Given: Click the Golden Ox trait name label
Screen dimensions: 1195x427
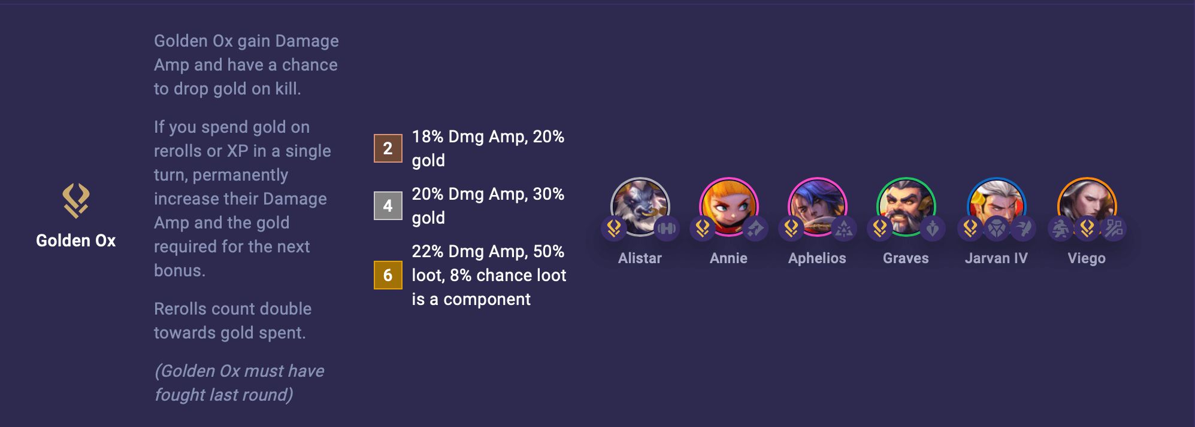Looking at the screenshot, I should point(76,242).
